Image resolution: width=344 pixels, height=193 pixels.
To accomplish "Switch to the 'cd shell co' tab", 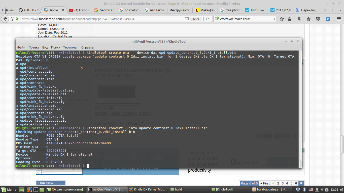I will point(129,10).
